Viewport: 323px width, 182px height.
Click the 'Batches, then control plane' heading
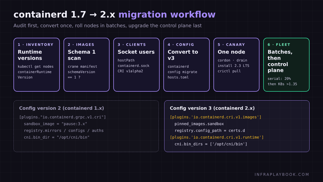(280, 61)
